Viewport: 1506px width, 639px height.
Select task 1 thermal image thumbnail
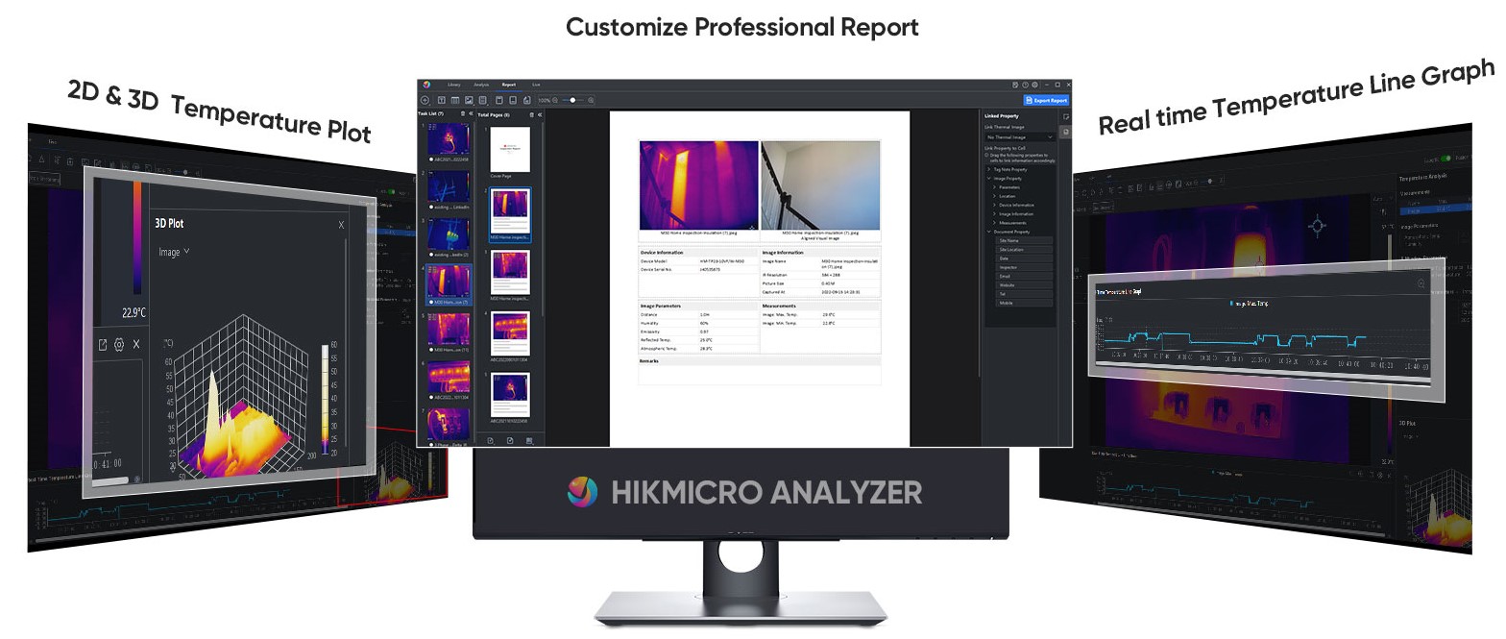pyautogui.click(x=449, y=140)
